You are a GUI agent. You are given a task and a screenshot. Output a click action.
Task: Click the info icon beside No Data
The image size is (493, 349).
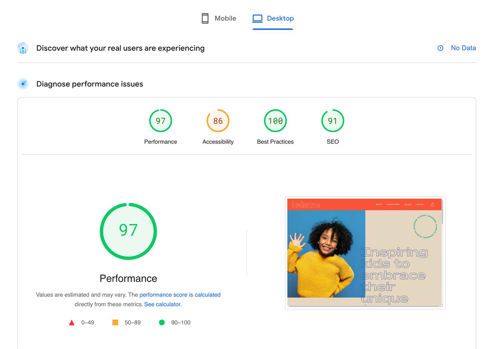tap(440, 48)
